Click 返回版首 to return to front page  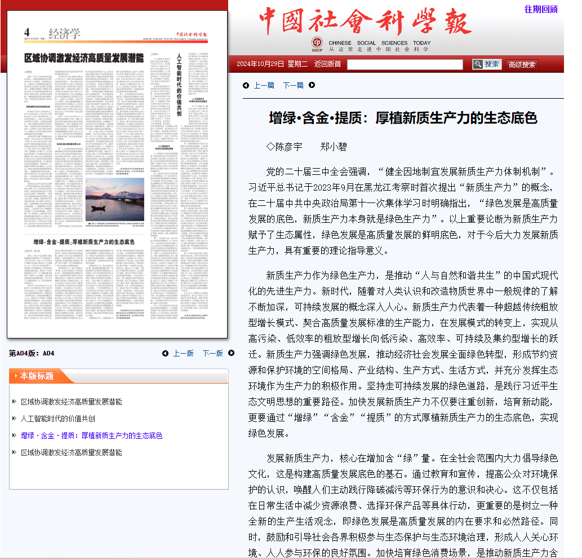point(327,64)
